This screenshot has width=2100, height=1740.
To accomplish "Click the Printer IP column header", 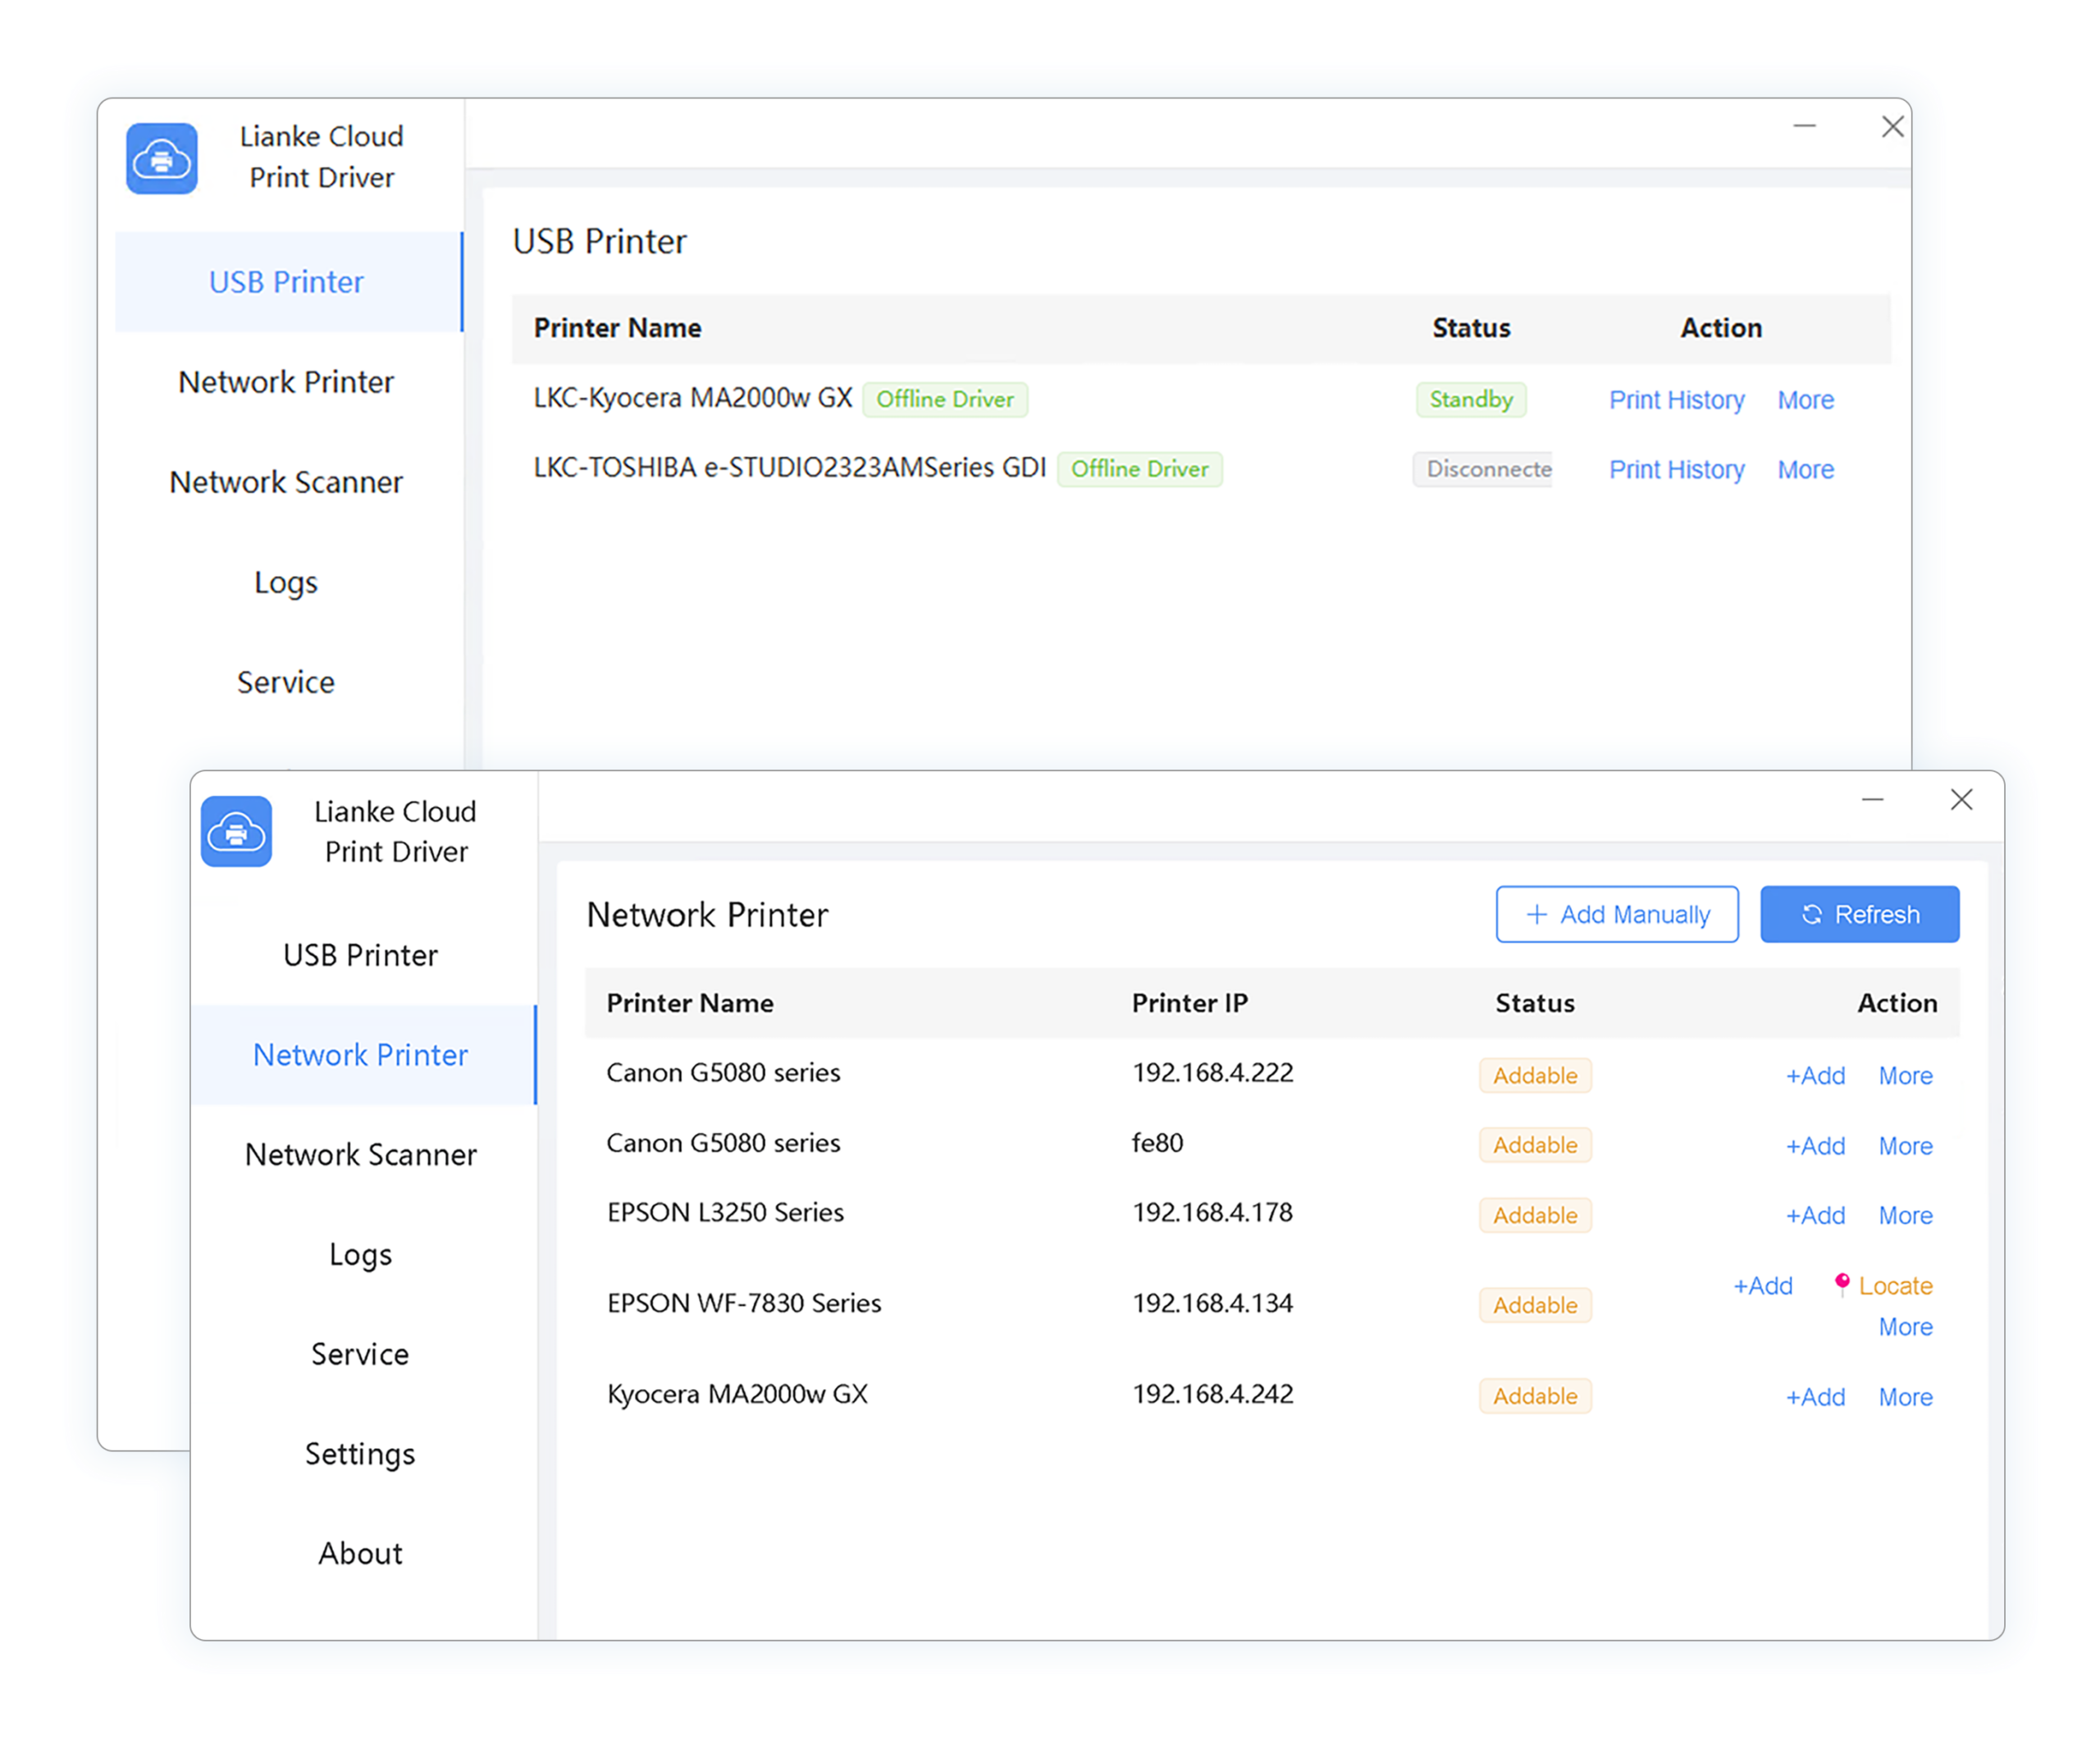I will 1189,1003.
